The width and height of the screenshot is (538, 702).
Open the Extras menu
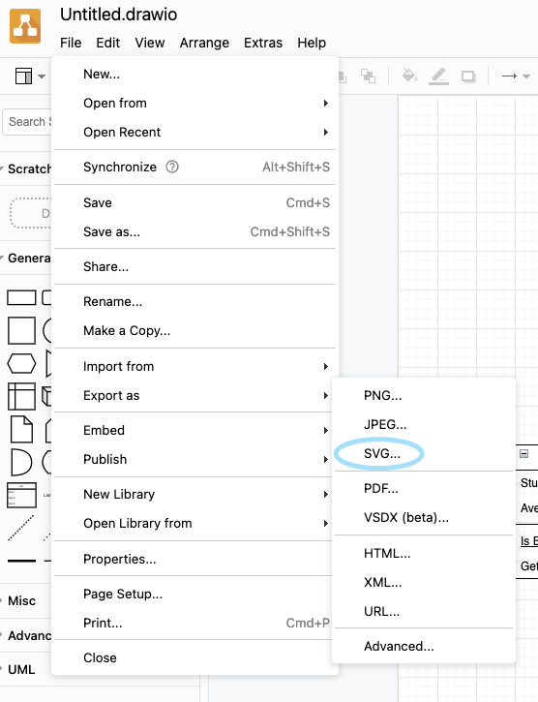263,43
